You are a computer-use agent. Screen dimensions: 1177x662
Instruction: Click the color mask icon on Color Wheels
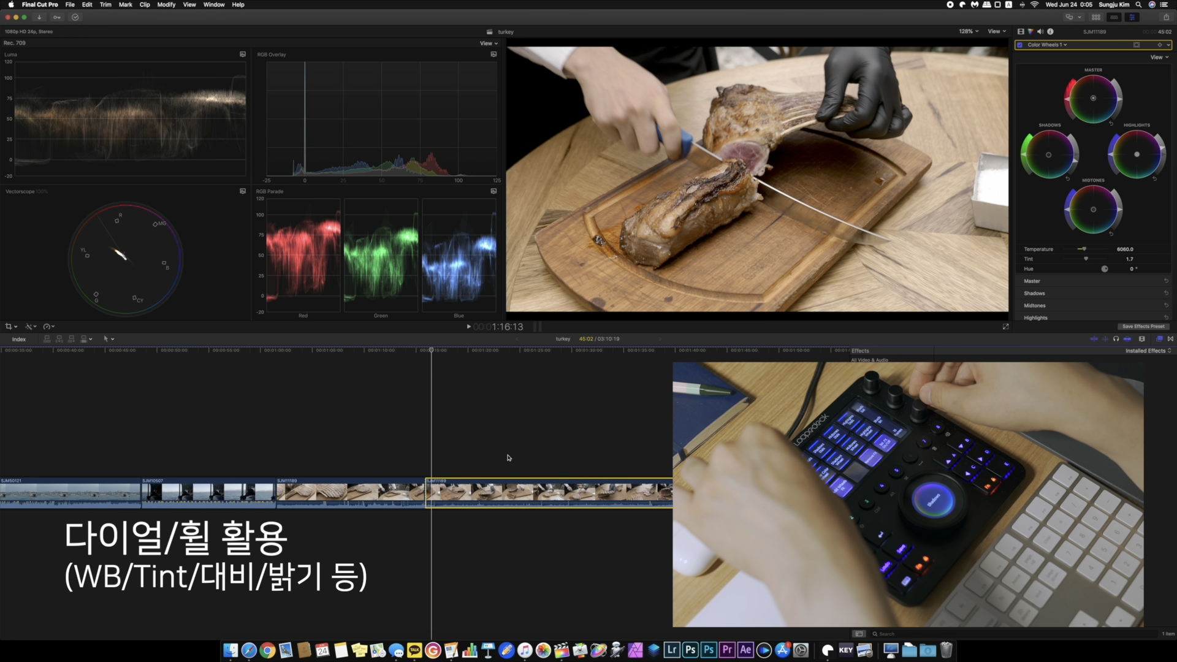click(1136, 45)
